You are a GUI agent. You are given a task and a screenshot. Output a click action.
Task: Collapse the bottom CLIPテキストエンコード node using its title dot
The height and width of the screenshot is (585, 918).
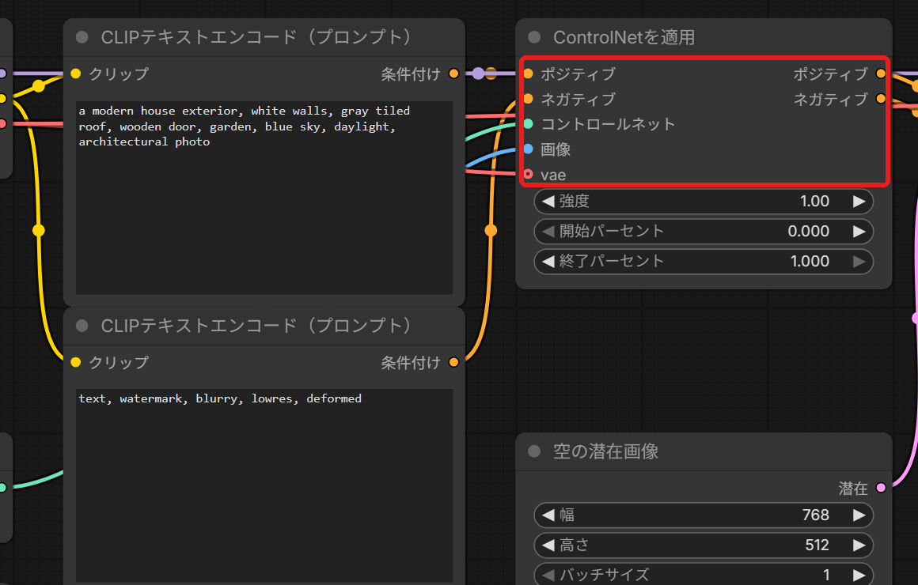[x=82, y=326]
